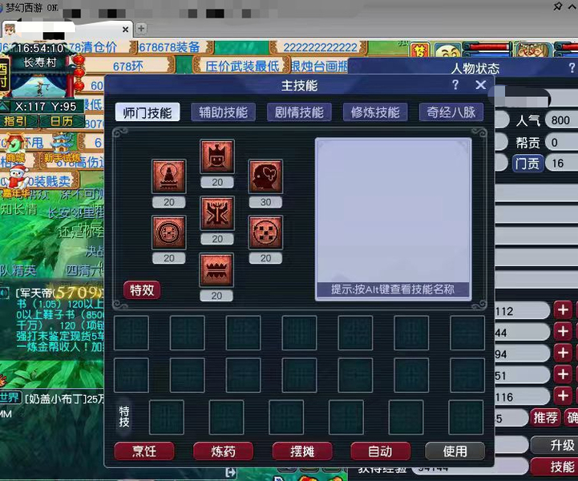578x481 pixels.
Task: Select the round coin skill icon on the left
Action: 169,232
